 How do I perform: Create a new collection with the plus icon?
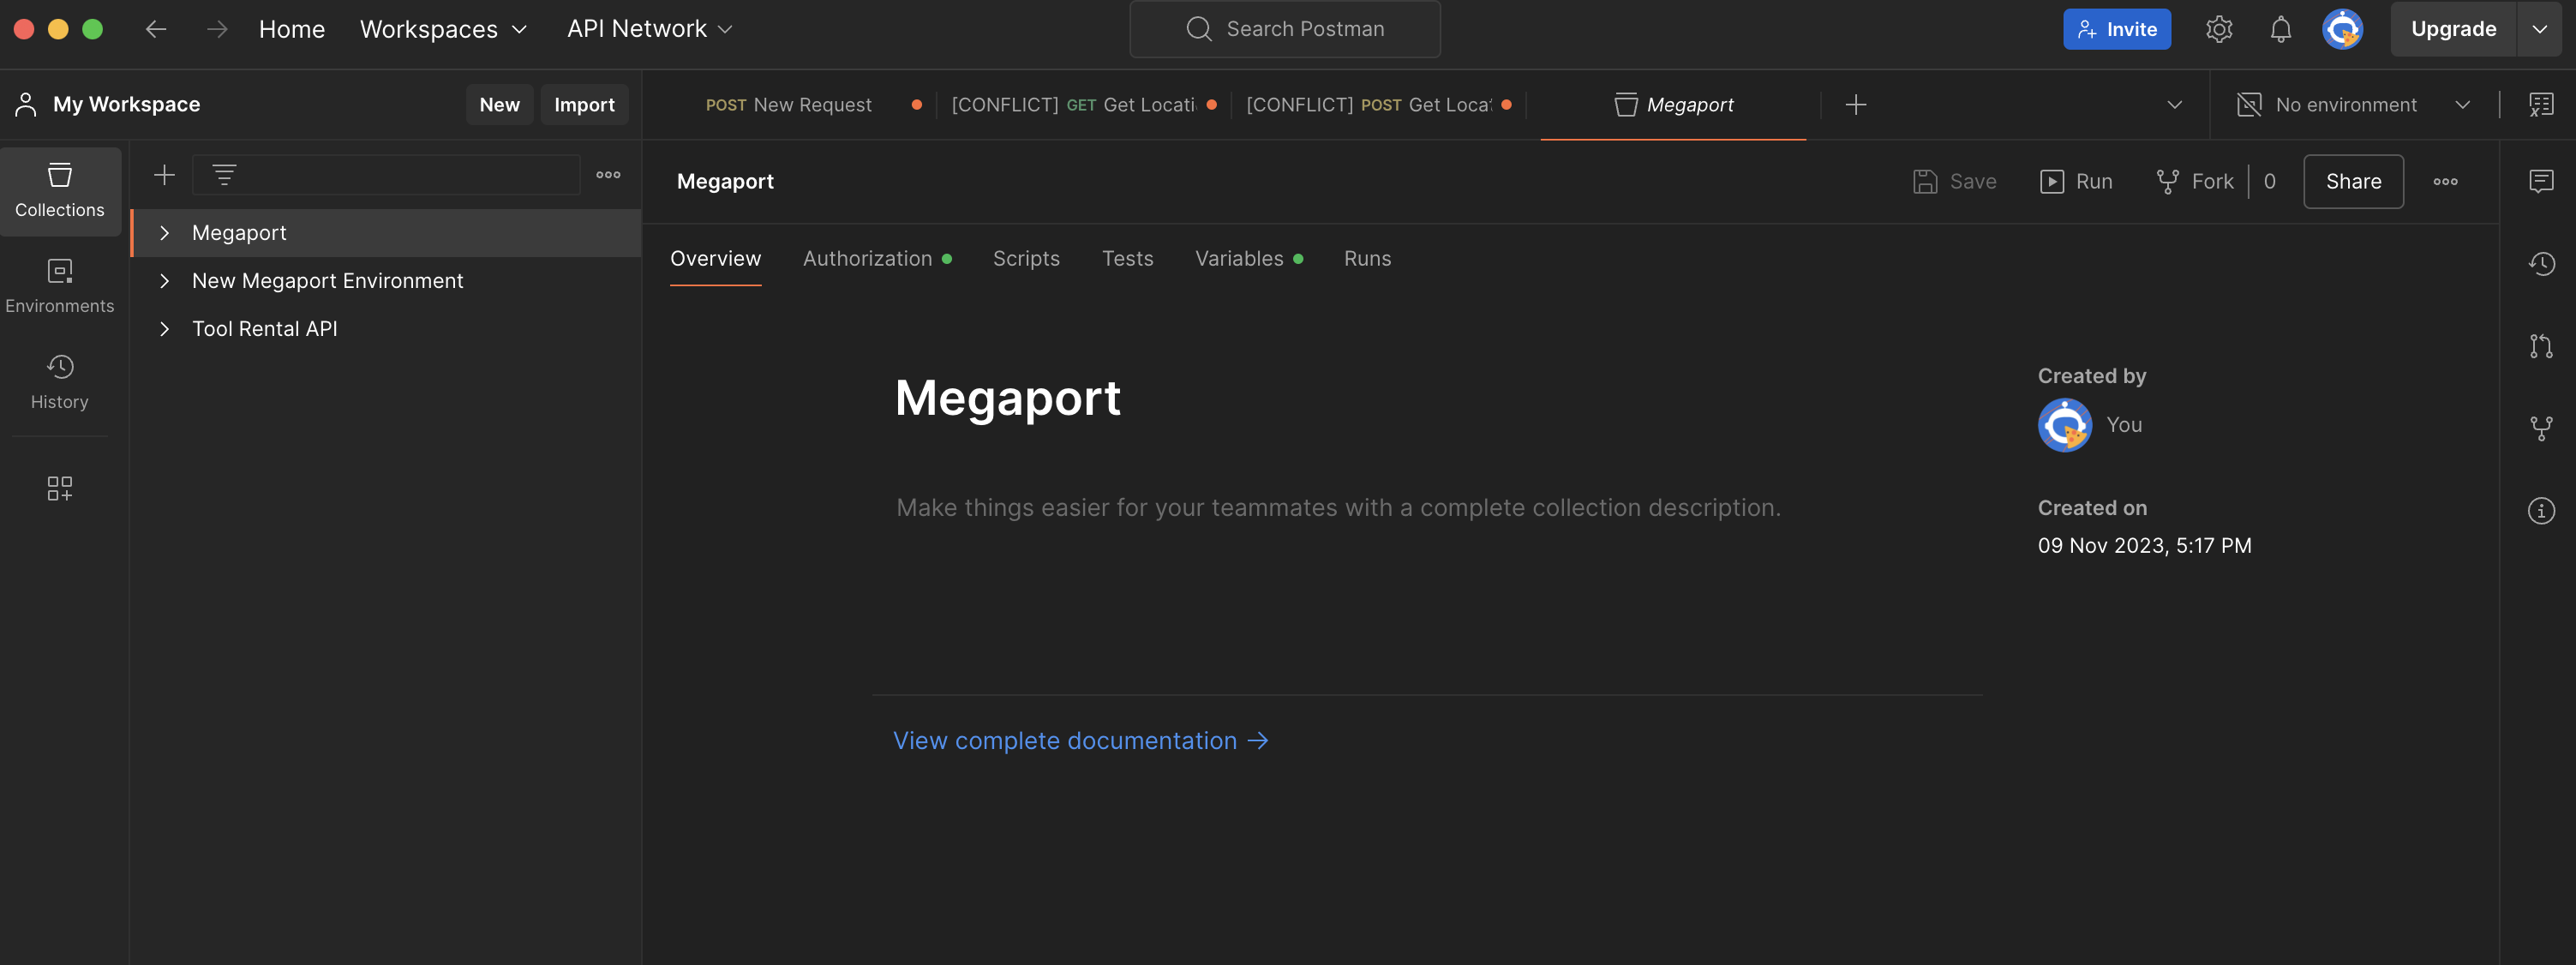[x=164, y=175]
